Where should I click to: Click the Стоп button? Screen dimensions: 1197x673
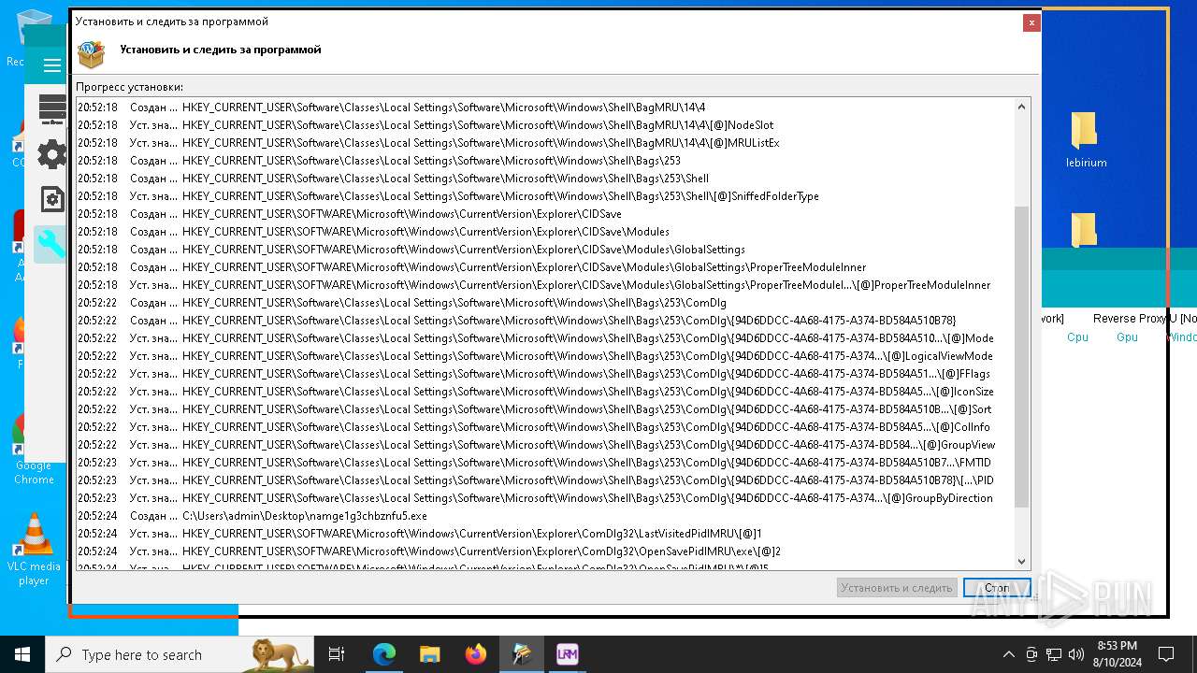[x=997, y=588]
